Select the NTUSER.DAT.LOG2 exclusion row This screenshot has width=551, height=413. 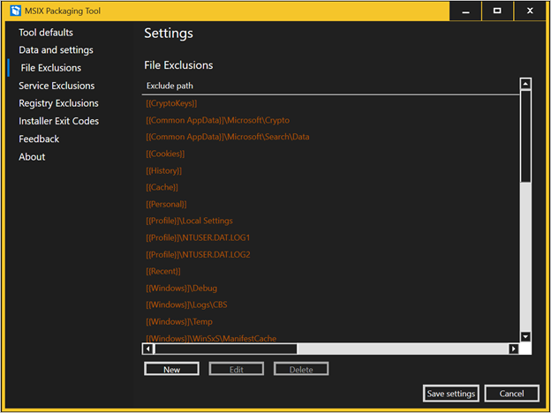(330, 255)
